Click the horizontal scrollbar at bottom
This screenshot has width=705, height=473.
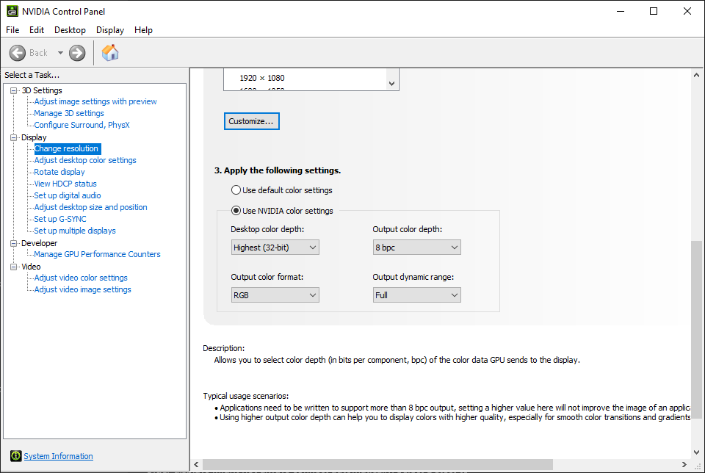(x=441, y=464)
